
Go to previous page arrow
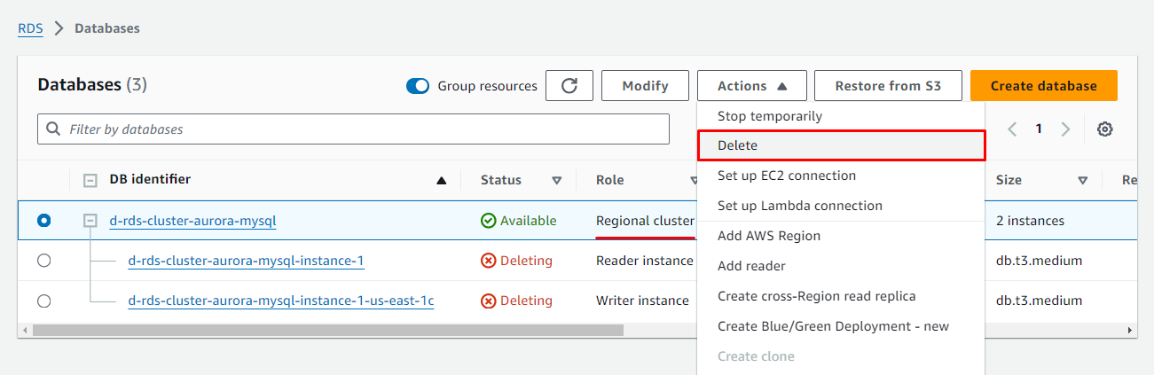coord(1012,129)
